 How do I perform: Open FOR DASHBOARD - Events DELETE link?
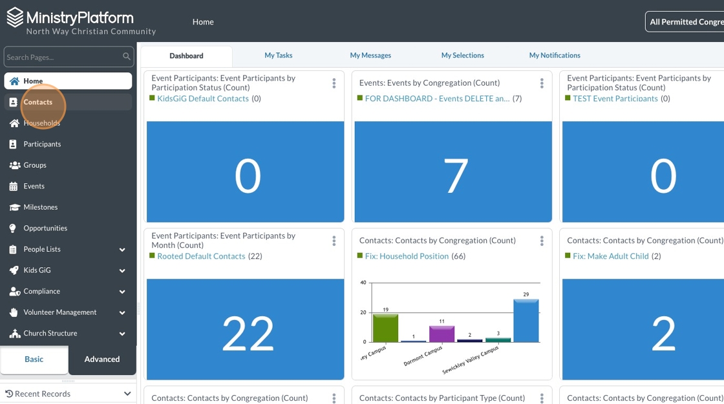click(437, 98)
